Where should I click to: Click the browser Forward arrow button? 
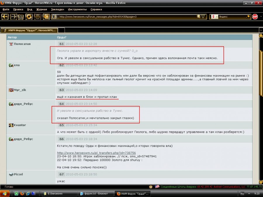(13, 17)
